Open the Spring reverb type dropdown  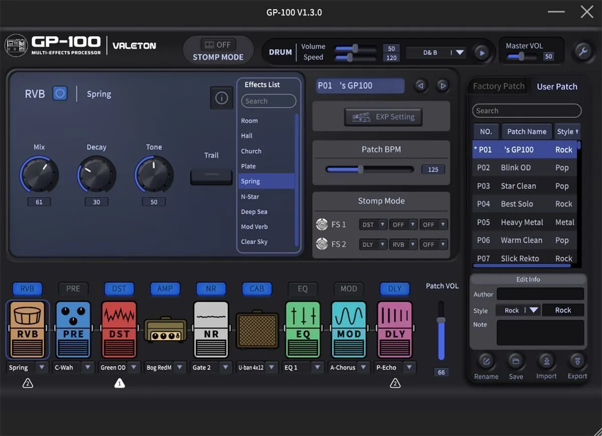click(28, 367)
